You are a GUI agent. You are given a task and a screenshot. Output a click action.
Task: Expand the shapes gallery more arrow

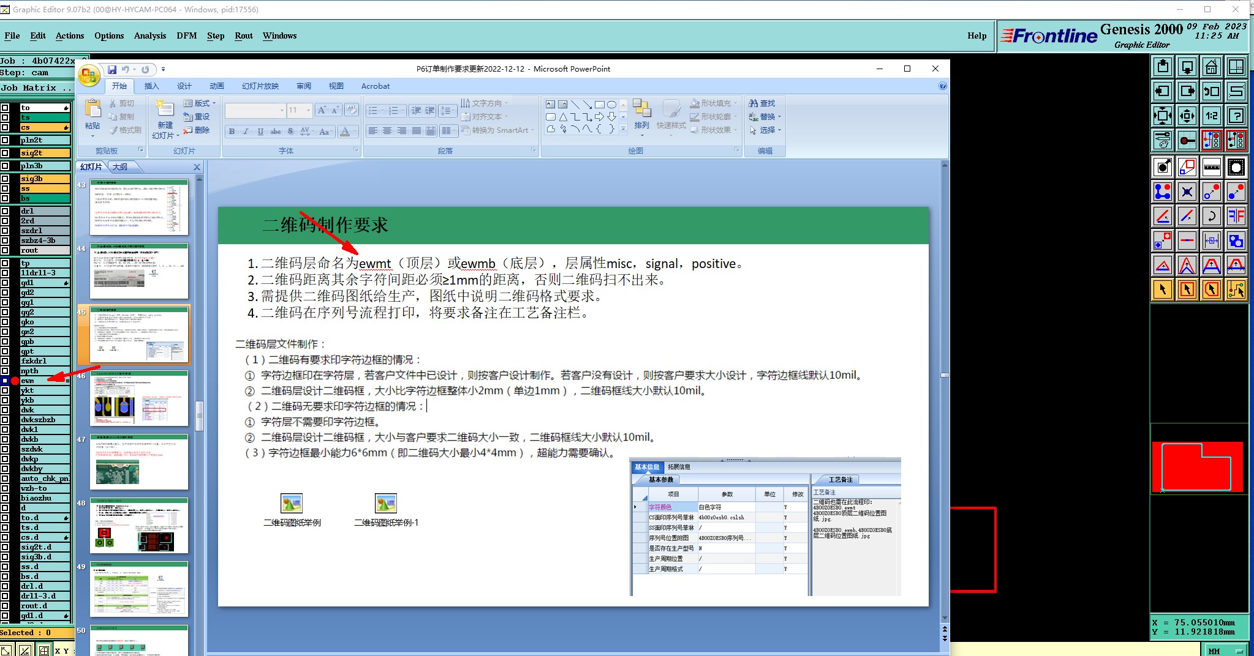coord(623,129)
